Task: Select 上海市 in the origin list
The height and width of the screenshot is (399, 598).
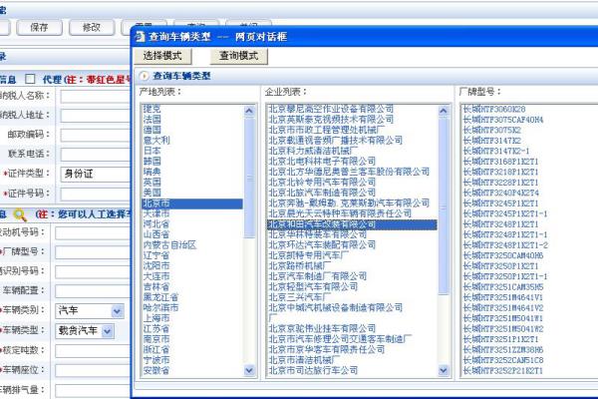Action: [x=156, y=318]
